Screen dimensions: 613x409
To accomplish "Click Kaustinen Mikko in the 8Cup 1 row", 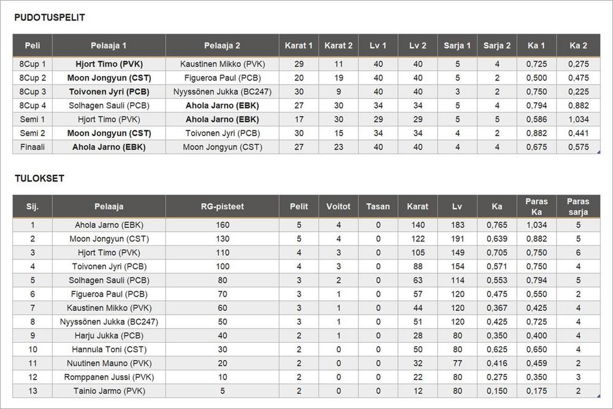I will click(222, 64).
